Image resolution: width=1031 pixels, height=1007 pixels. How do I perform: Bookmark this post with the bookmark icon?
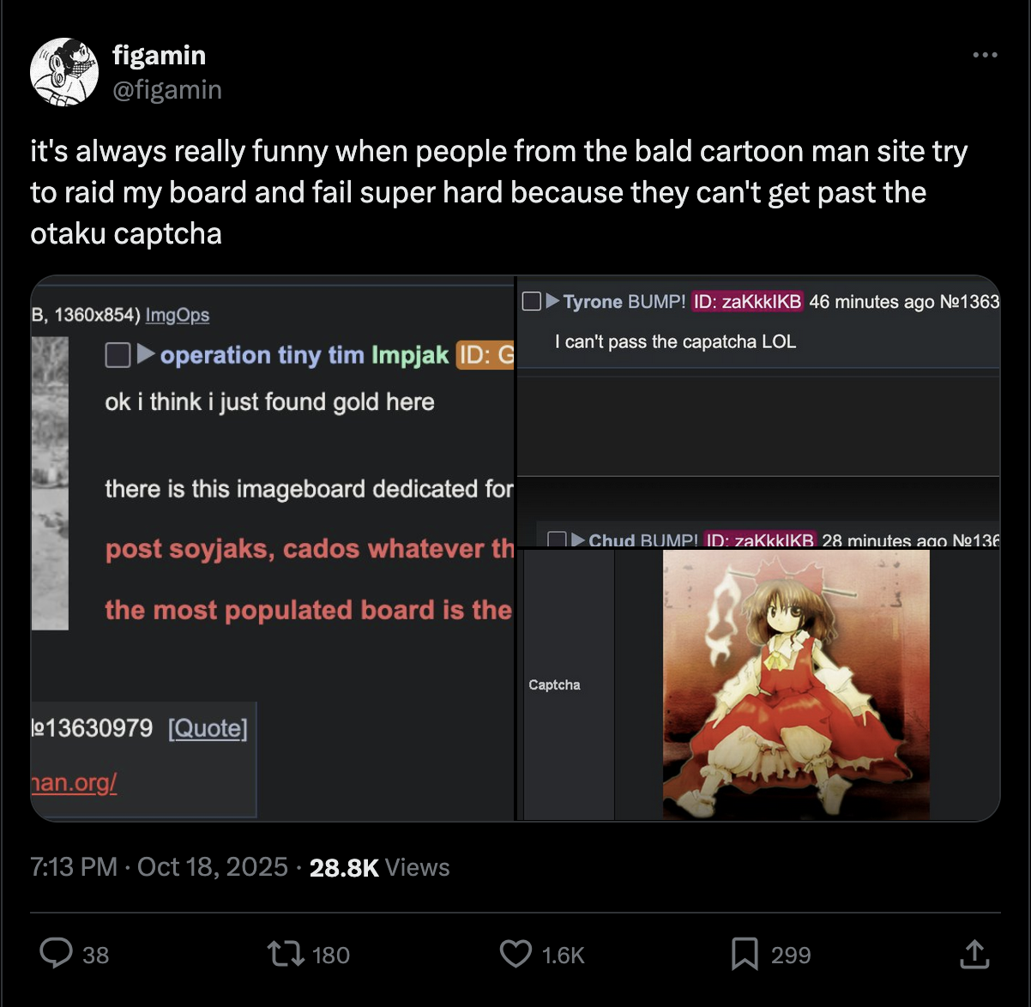[745, 954]
